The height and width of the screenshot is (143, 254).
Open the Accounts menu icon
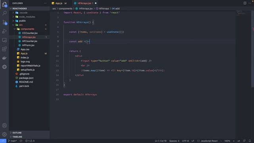pyautogui.click(x=4, y=126)
